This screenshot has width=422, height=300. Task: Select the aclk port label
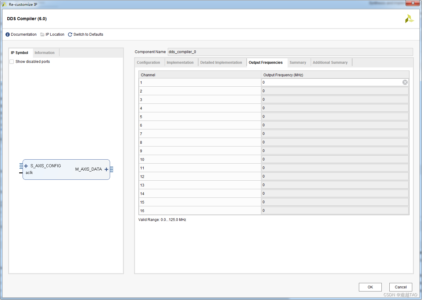[x=29, y=173]
